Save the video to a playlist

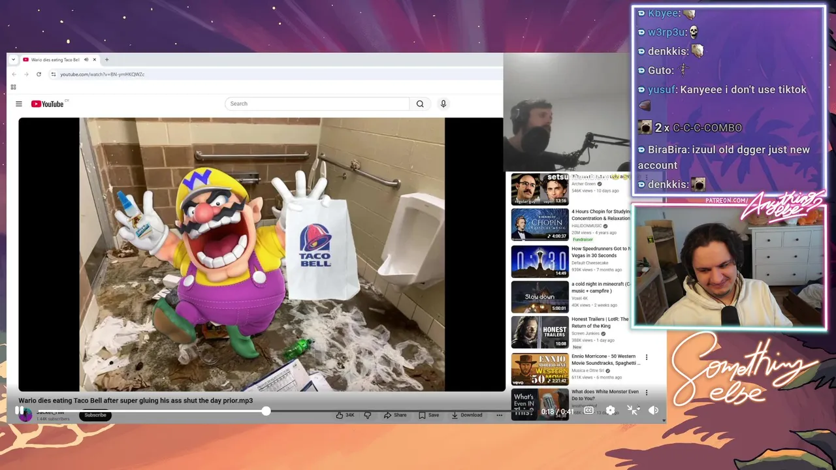click(x=428, y=415)
